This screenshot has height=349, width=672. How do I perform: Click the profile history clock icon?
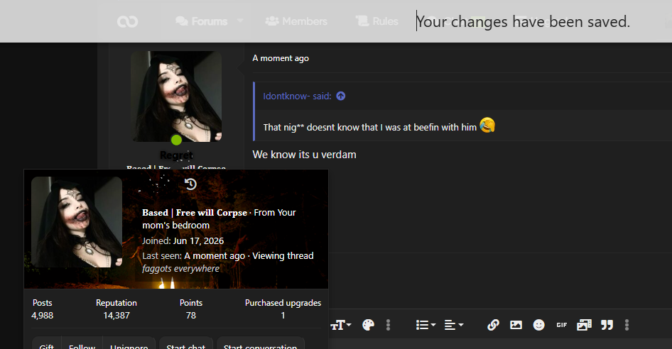click(x=190, y=184)
